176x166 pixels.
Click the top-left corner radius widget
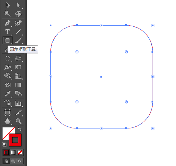[77, 52]
